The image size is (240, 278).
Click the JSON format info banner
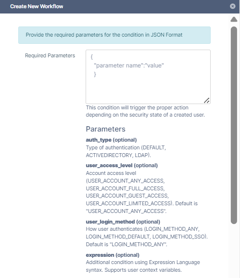point(114,35)
